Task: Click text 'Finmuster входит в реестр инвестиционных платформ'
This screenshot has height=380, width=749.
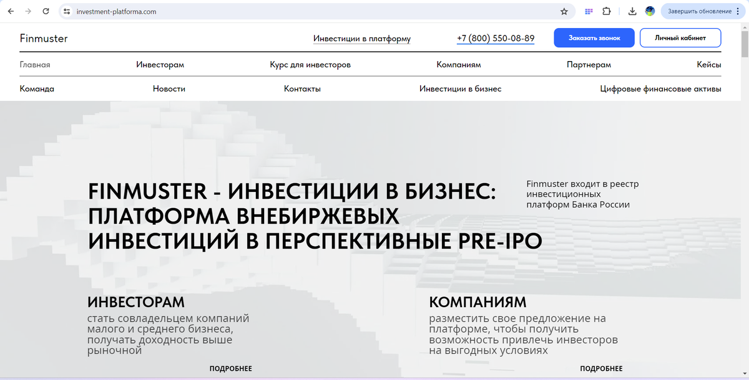Action: coord(582,194)
